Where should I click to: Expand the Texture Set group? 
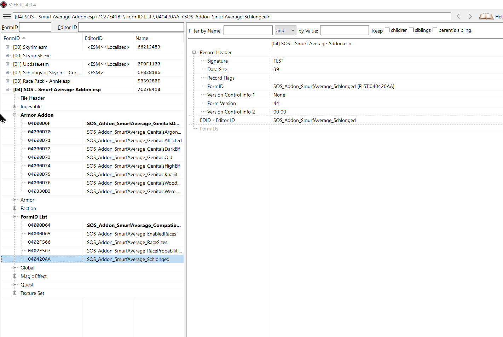coord(15,293)
